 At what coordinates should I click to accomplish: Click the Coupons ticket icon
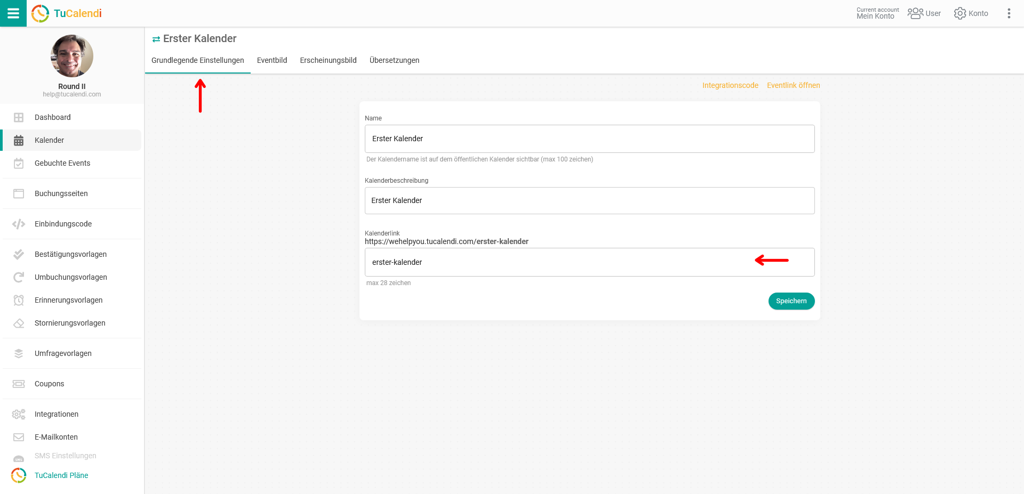point(19,384)
